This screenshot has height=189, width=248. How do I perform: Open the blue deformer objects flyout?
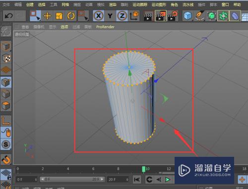235,16
